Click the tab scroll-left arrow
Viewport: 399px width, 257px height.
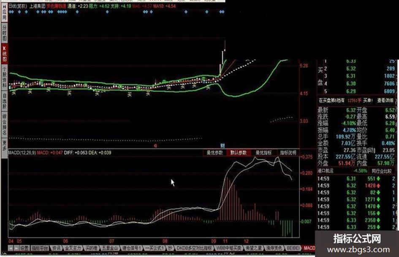11,248
